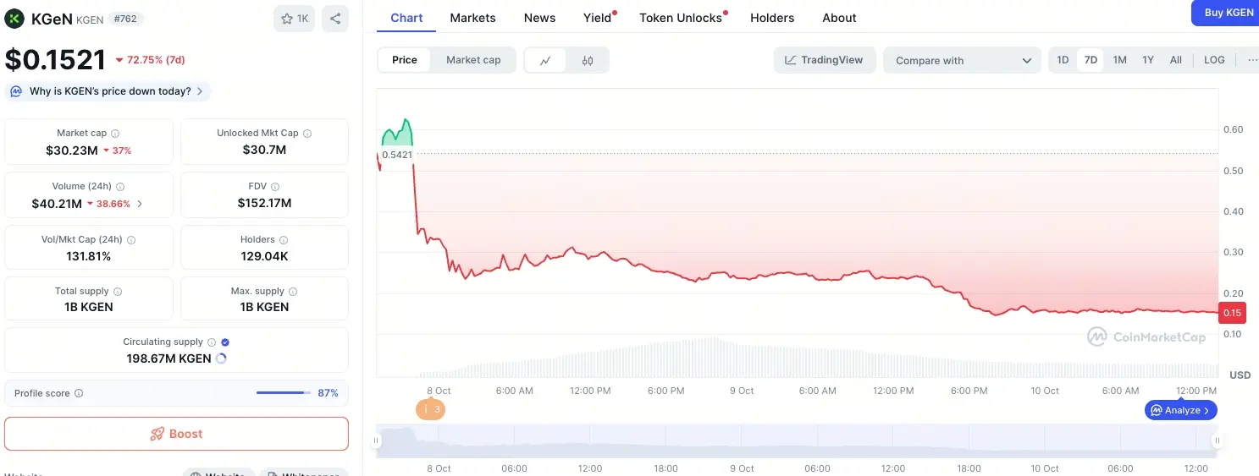Click the $30.23M market cap value
This screenshot has height=476, width=1259.
72,150
